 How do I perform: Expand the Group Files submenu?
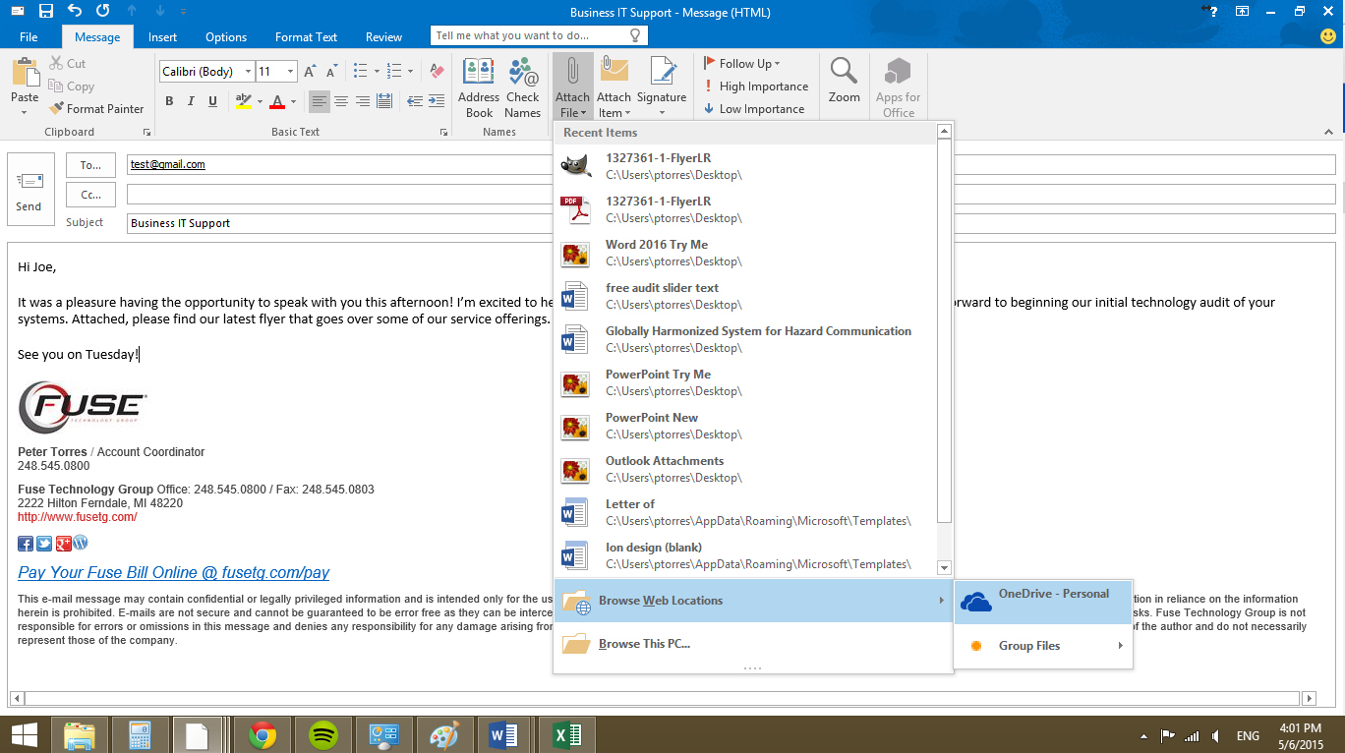click(x=1043, y=646)
